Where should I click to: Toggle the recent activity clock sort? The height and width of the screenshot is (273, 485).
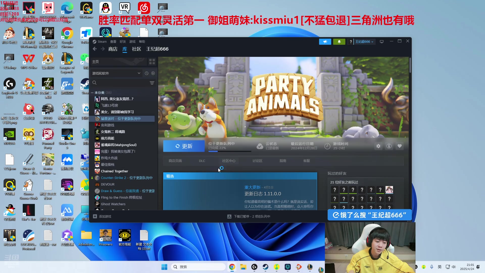147,73
